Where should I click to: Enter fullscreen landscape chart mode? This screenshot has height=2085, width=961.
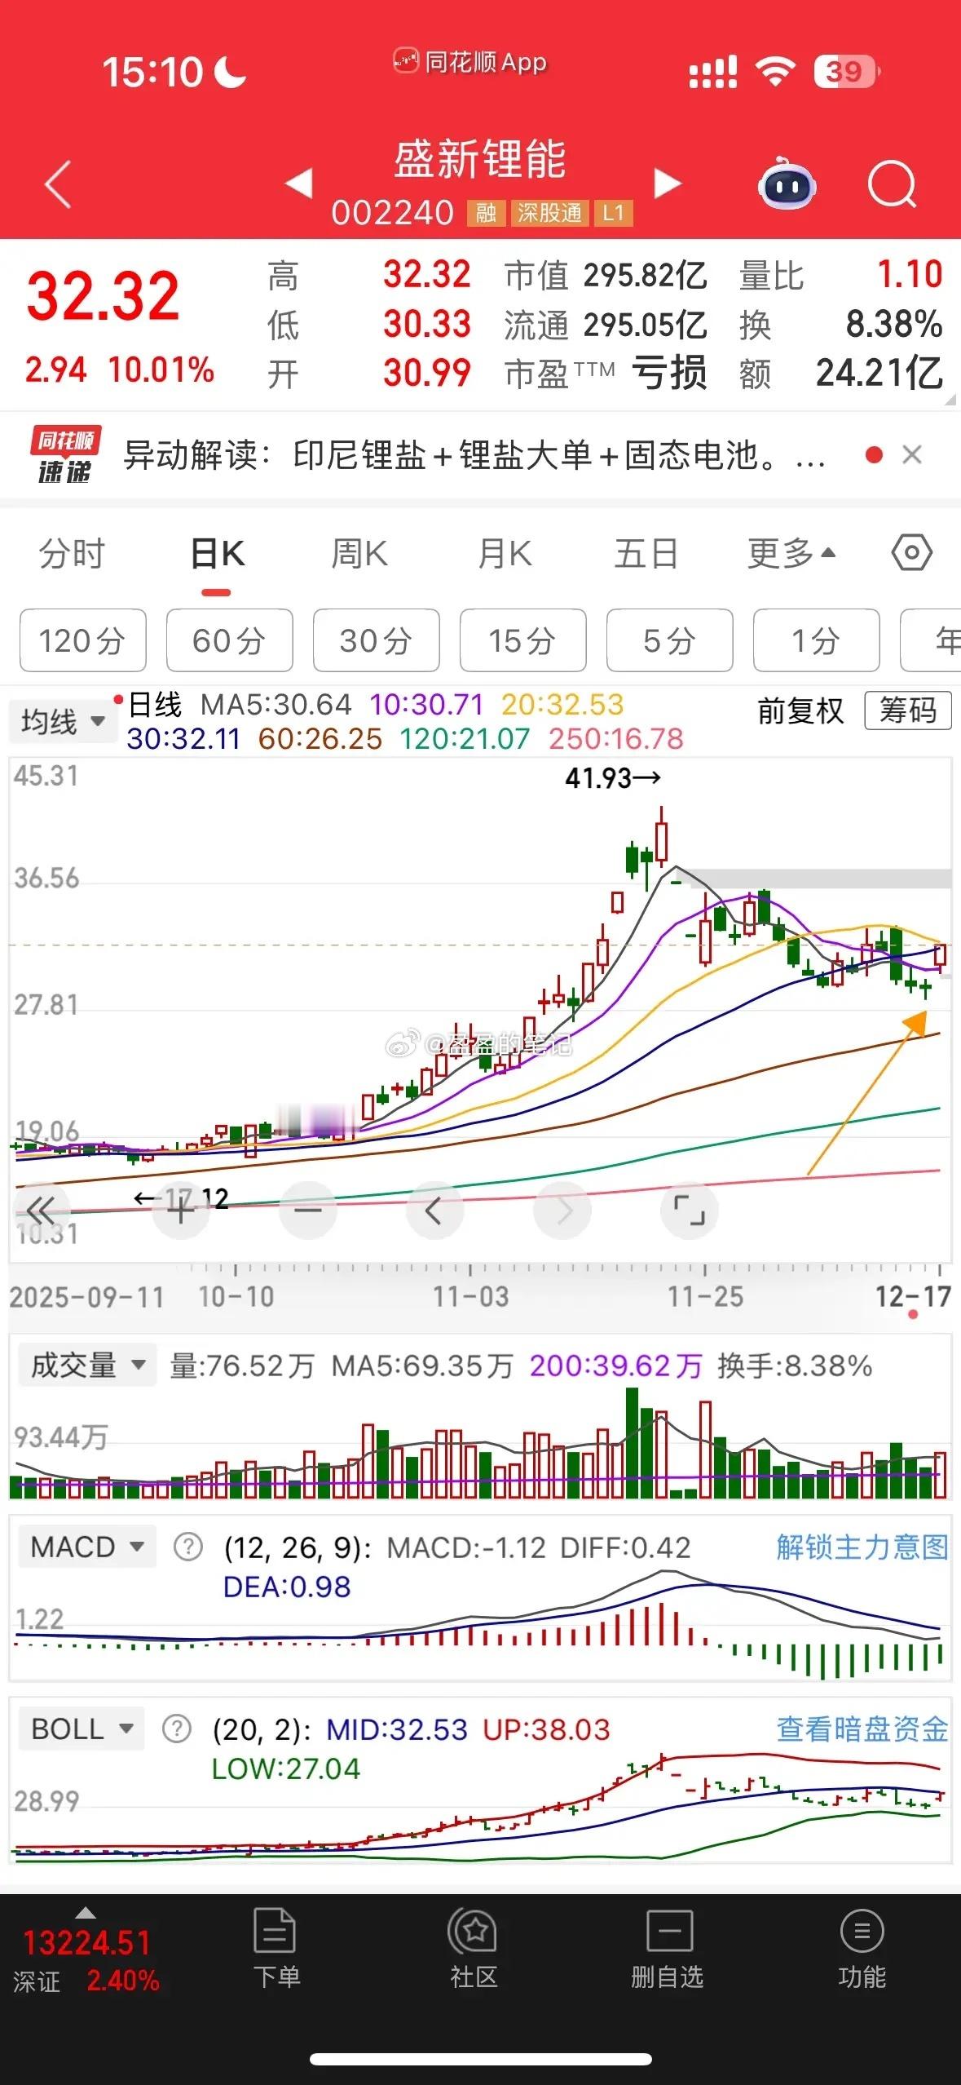[690, 1211]
